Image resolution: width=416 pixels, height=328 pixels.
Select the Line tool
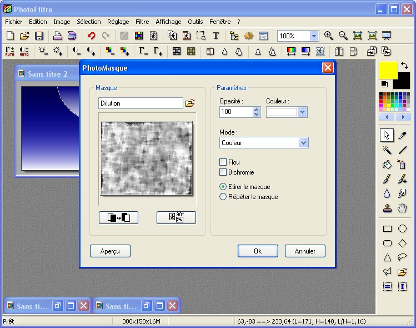(x=402, y=150)
